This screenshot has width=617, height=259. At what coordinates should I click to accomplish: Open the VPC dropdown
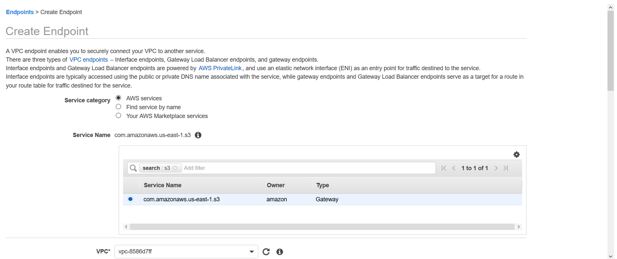tap(186, 251)
